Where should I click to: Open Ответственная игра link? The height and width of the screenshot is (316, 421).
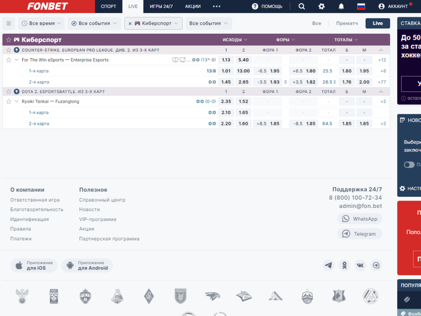[35, 200]
